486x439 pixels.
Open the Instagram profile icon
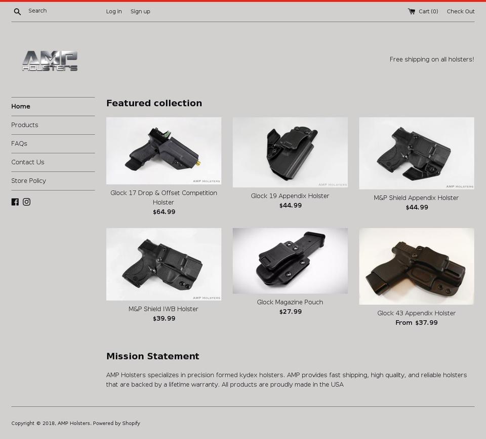pyautogui.click(x=27, y=202)
